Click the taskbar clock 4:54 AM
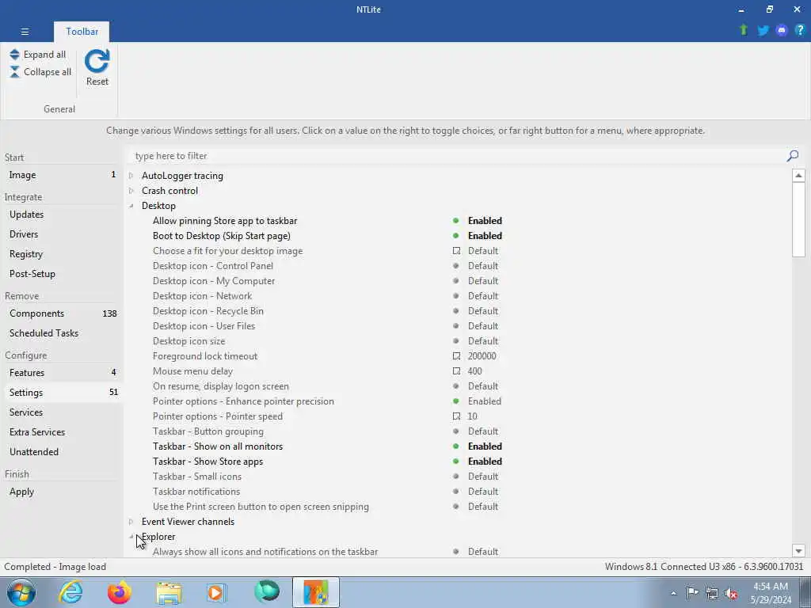Image resolution: width=811 pixels, height=608 pixels. pos(771,587)
